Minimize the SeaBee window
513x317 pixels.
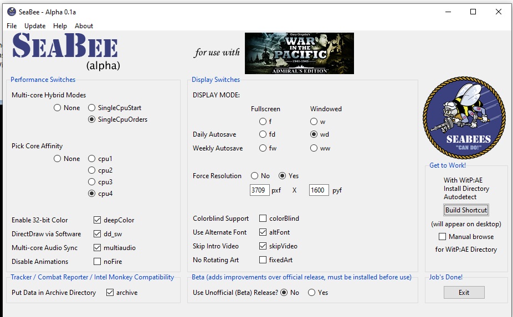[x=448, y=12]
